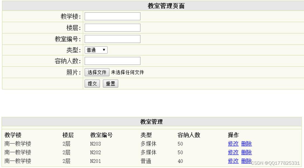Viewport: 304px width, 168px height.
Task: Click the 教室管理 table heading
Action: coord(151,122)
